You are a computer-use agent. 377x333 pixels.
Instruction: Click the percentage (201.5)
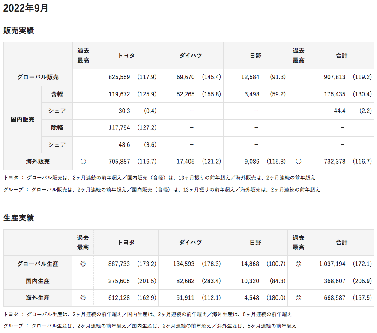tap(147, 281)
